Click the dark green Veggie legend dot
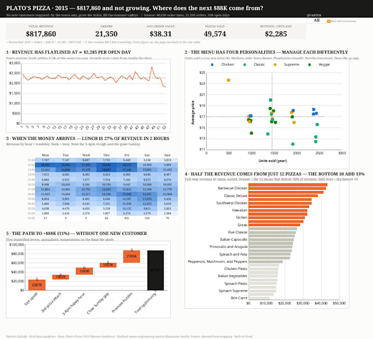The width and height of the screenshot is (373, 339). click(x=309, y=65)
